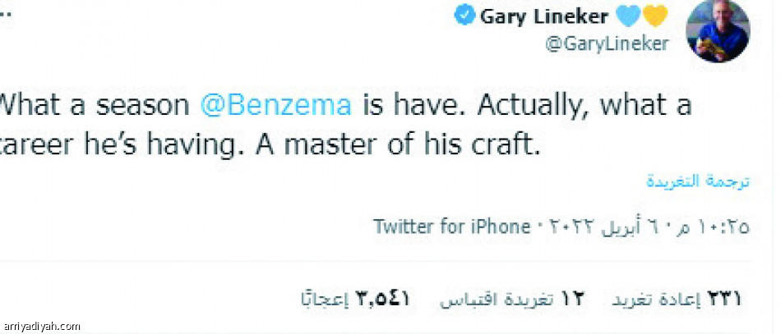
Task: Click the Arabic translate tweet link
Action: [x=697, y=181]
